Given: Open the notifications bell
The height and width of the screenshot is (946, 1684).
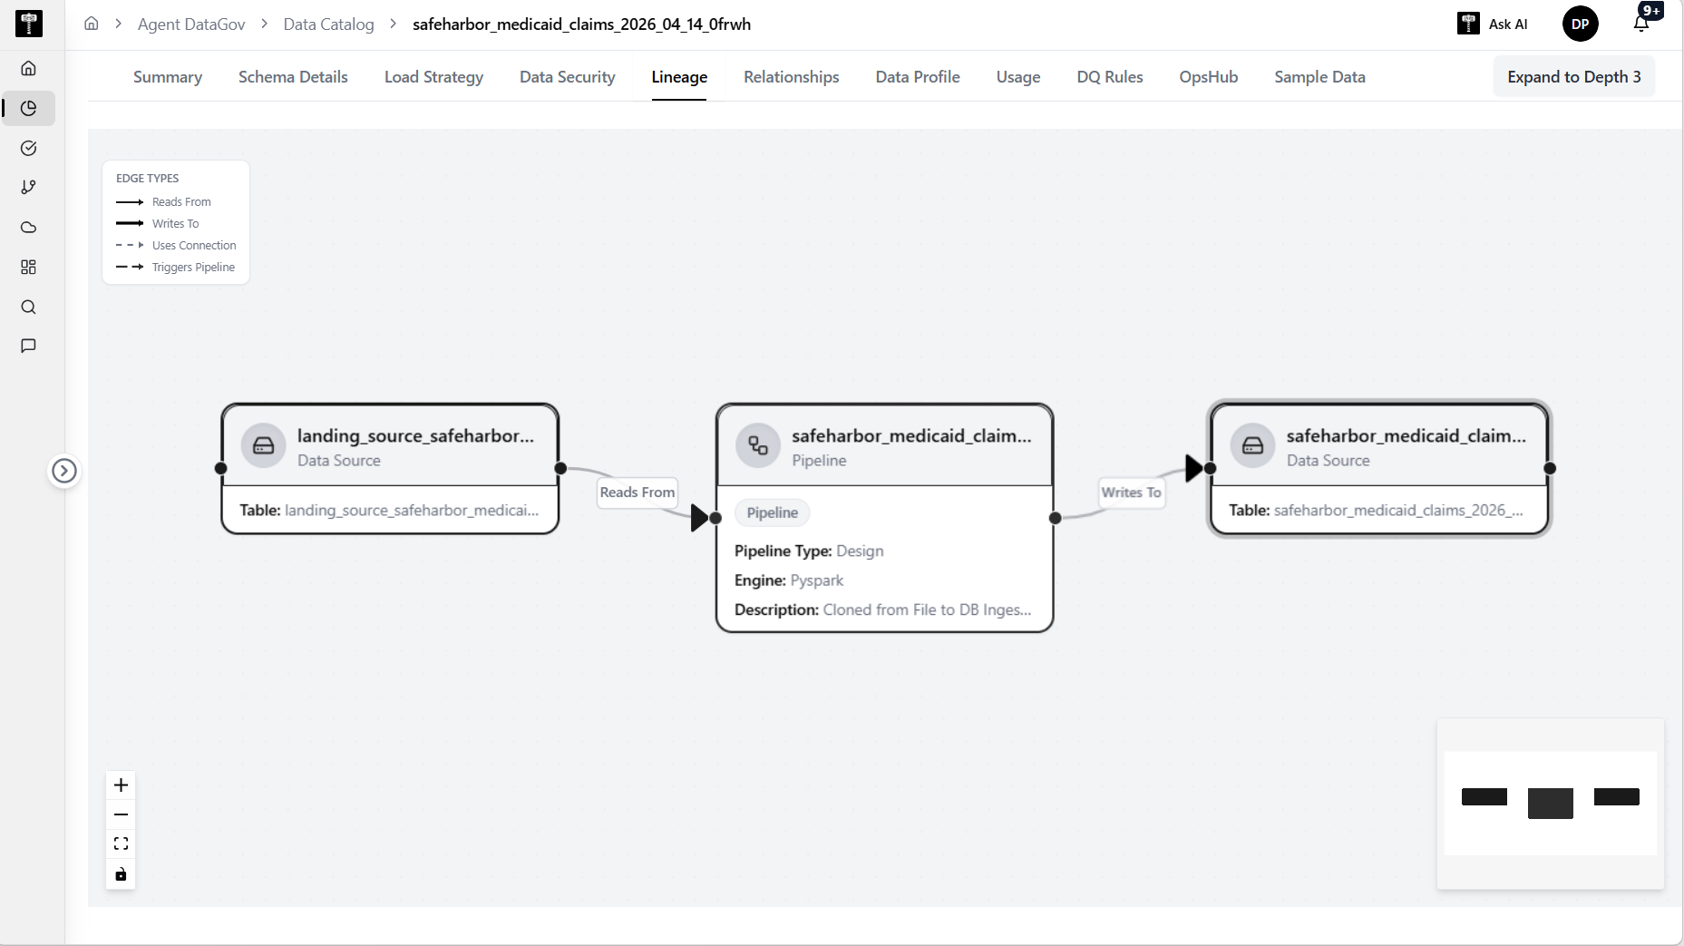Looking at the screenshot, I should tap(1641, 24).
